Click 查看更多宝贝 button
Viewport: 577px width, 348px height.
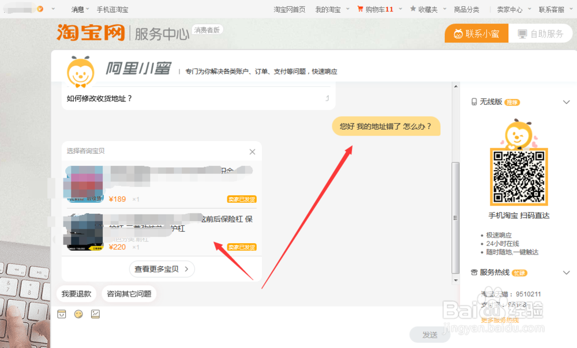(x=162, y=269)
